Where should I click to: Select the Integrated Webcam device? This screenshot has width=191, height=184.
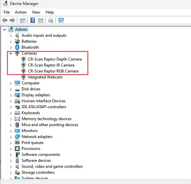(x=45, y=77)
